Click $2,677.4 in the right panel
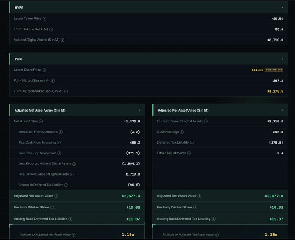Image resolution: width=295 pixels, height=240 pixels. click(274, 196)
